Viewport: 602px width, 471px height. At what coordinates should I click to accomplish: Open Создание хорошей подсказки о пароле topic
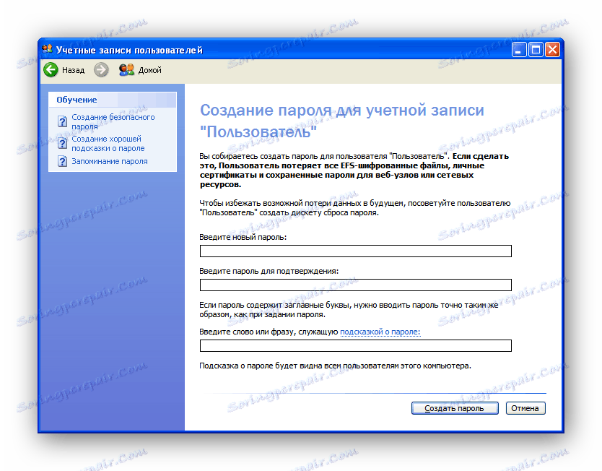(108, 143)
